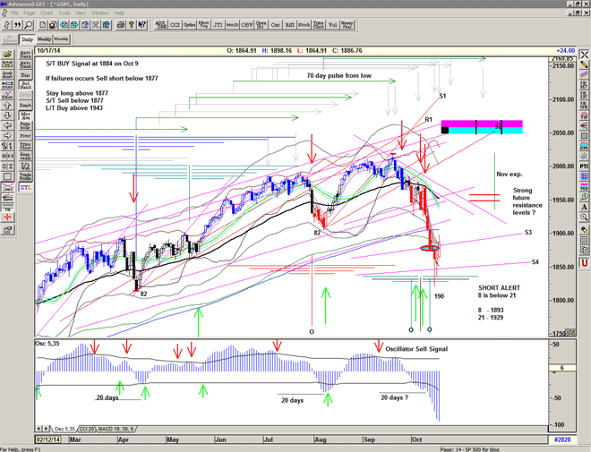This screenshot has height=452, width=591.
Task: Switch chart to Monthly timeframe
Action: tap(62, 40)
